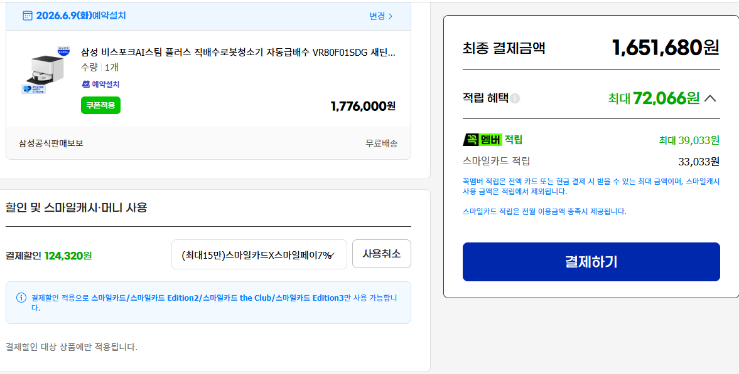
Task: Open the 삼성 비스포크AI스팀 product title
Action: point(238,52)
